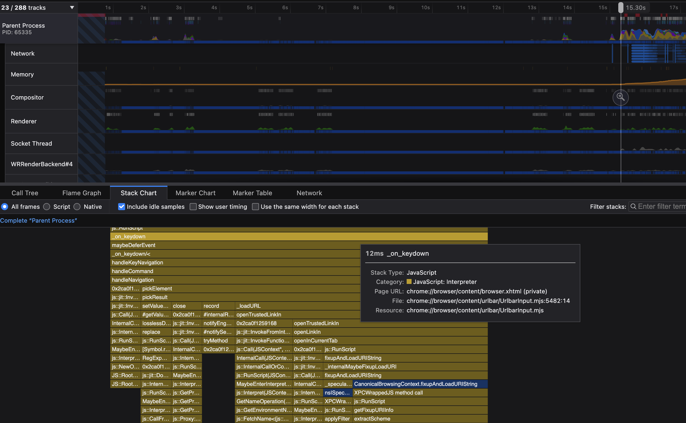Click the Network track request bars
The height and width of the screenshot is (423, 686).
649,53
